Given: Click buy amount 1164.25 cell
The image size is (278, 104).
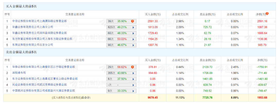Looking at the screenshot, I should (153, 39).
